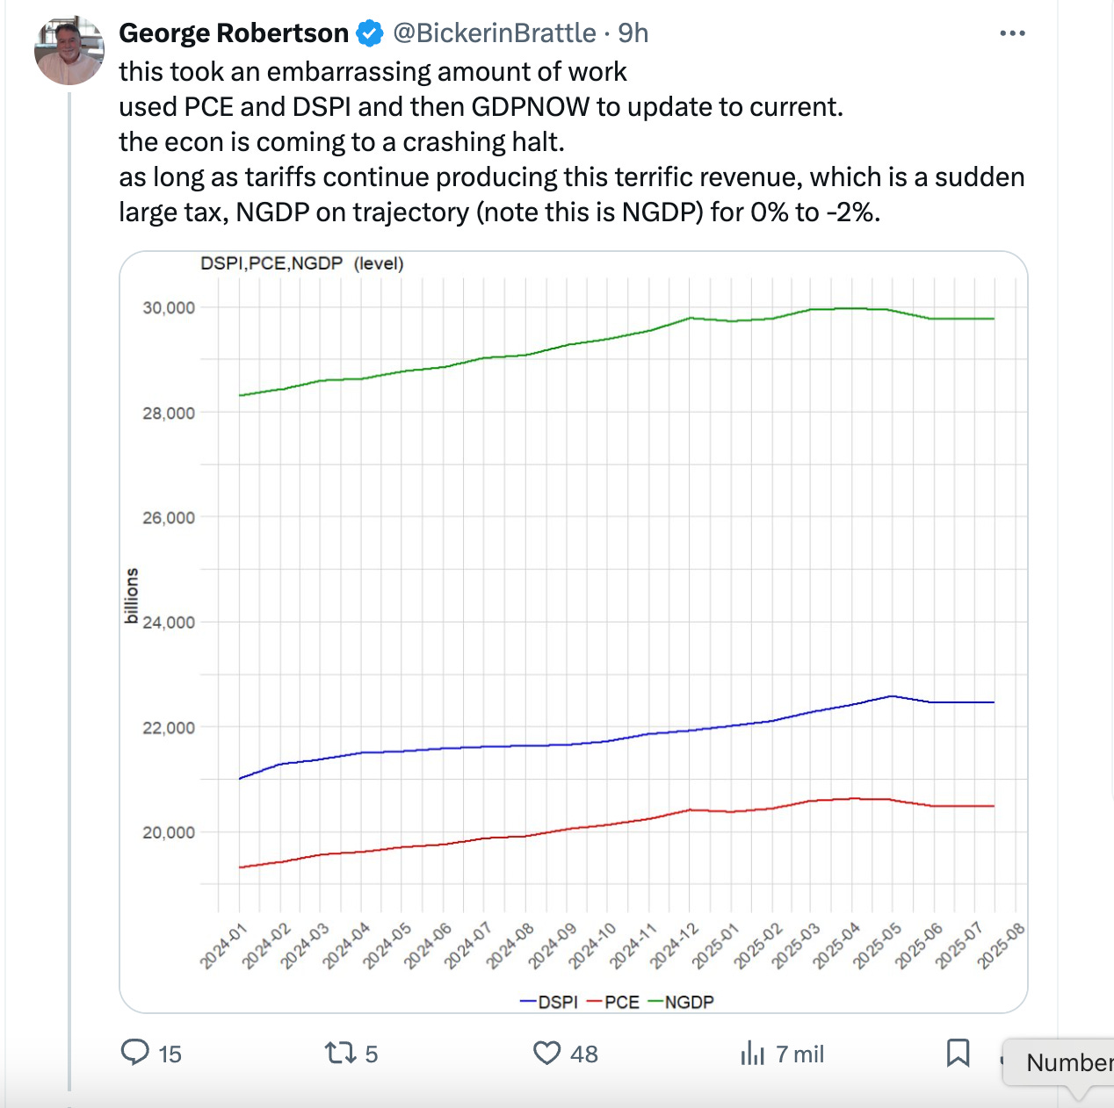Open the DSPI, PCE, NGDP chart image
The height and width of the screenshot is (1108, 1114).
[x=574, y=632]
